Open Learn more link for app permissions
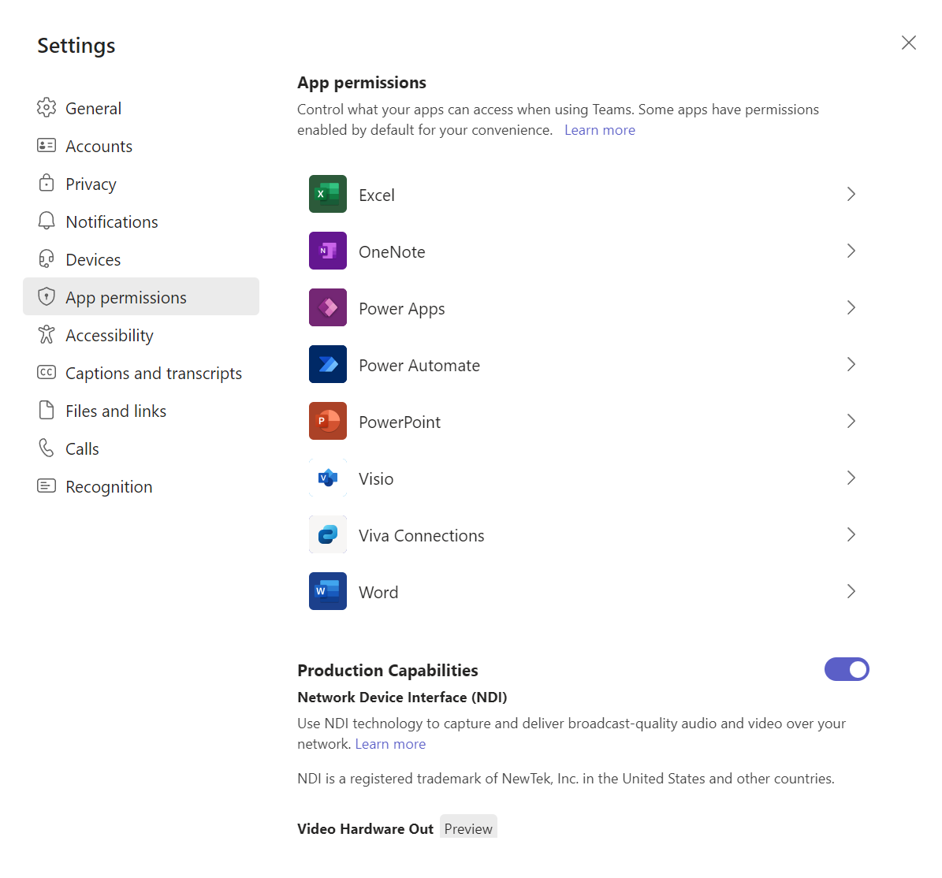This screenshot has height=878, width=942. pos(600,130)
